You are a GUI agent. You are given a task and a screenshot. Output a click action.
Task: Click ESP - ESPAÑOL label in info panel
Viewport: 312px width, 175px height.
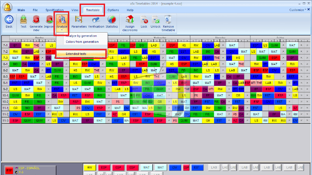tap(29, 168)
